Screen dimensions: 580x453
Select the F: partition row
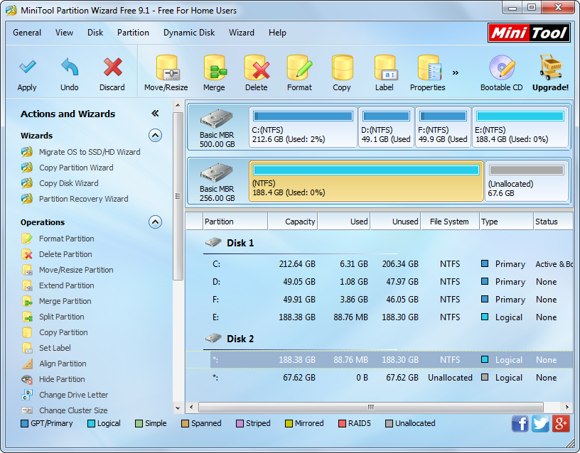coord(379,300)
